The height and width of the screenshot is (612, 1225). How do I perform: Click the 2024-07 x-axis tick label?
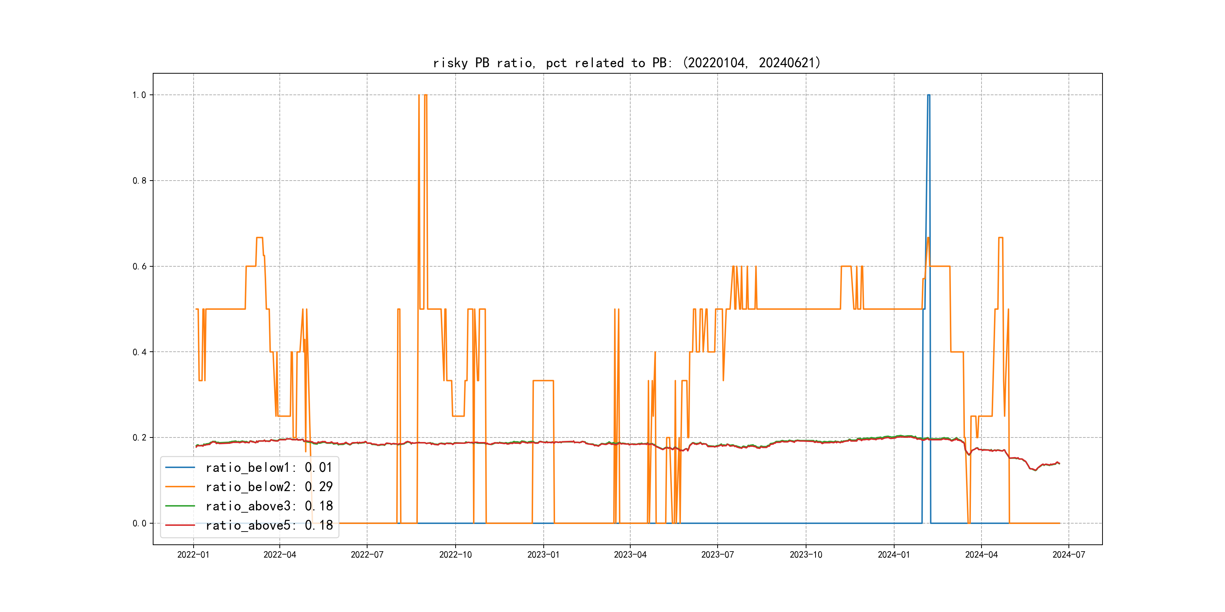(x=1068, y=555)
